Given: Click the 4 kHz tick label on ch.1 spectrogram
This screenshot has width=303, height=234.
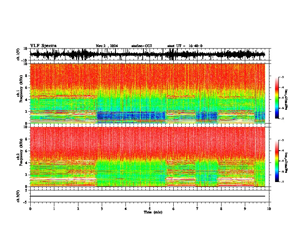Looking at the screenshot, I should point(26,100).
